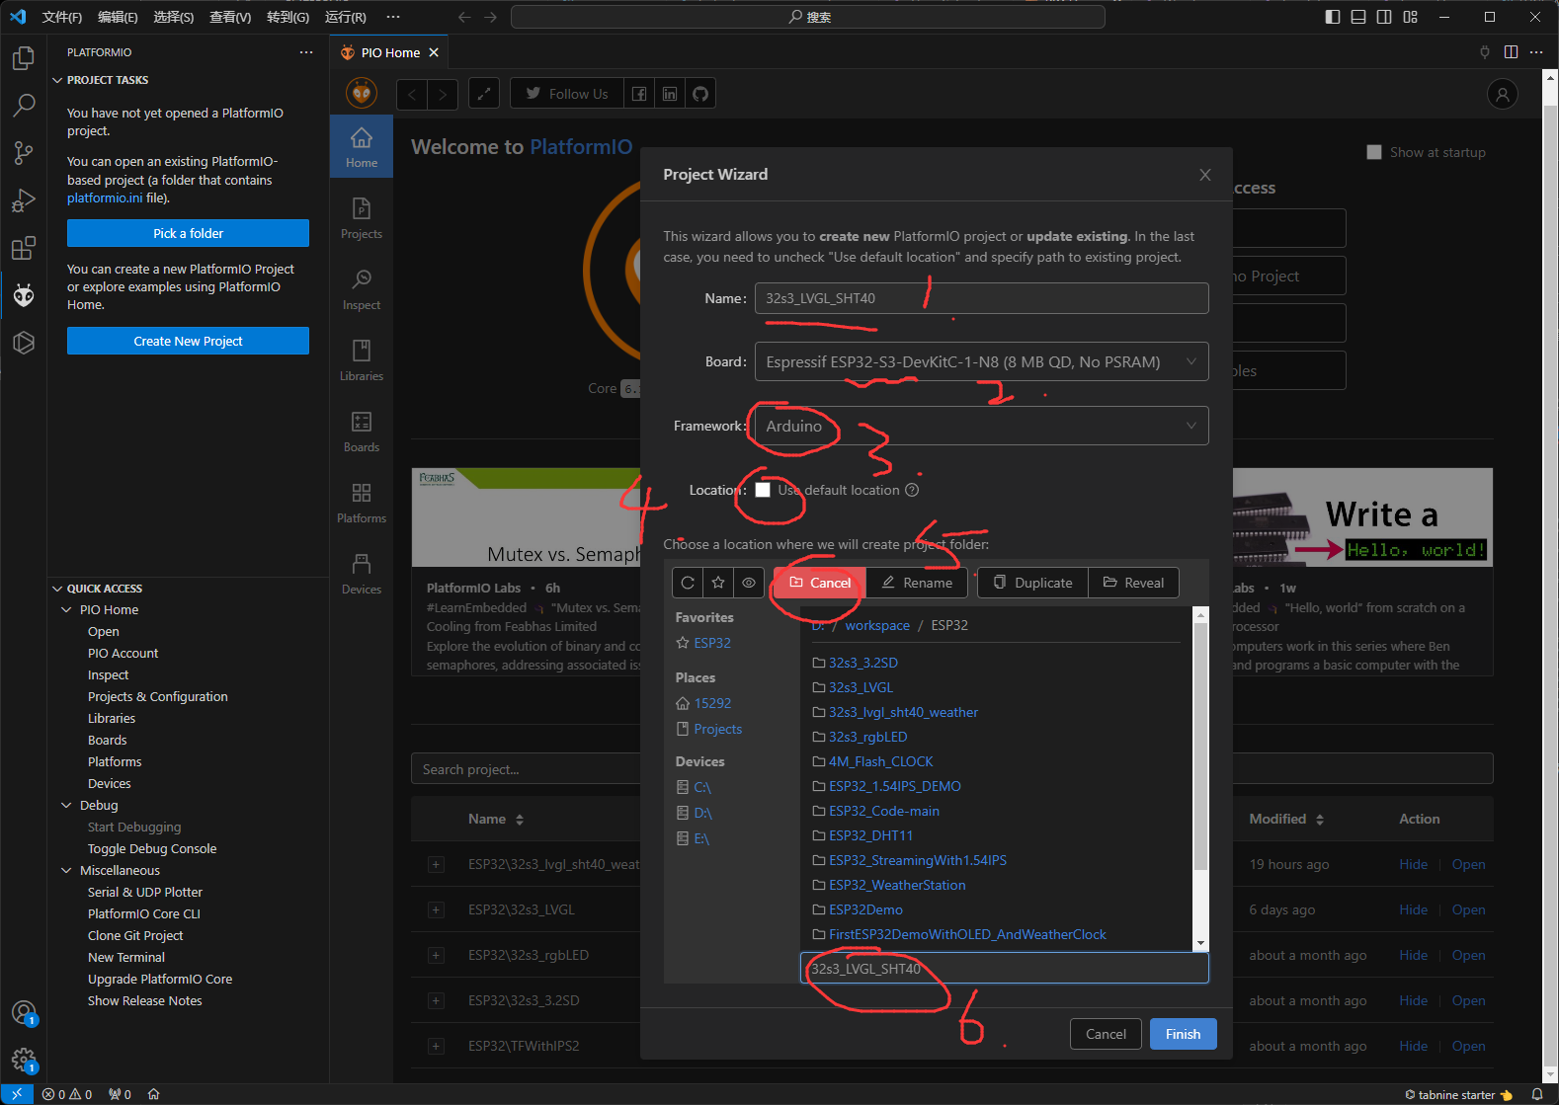Open the Extensions view icon
This screenshot has height=1105, width=1559.
pyautogui.click(x=24, y=248)
